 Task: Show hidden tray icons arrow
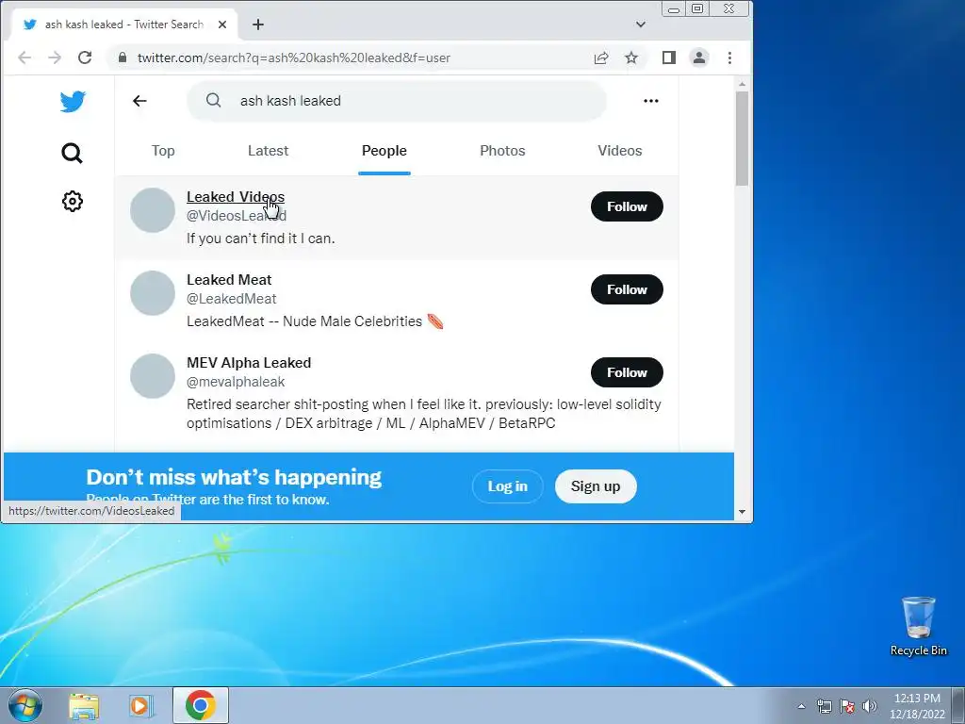[801, 706]
